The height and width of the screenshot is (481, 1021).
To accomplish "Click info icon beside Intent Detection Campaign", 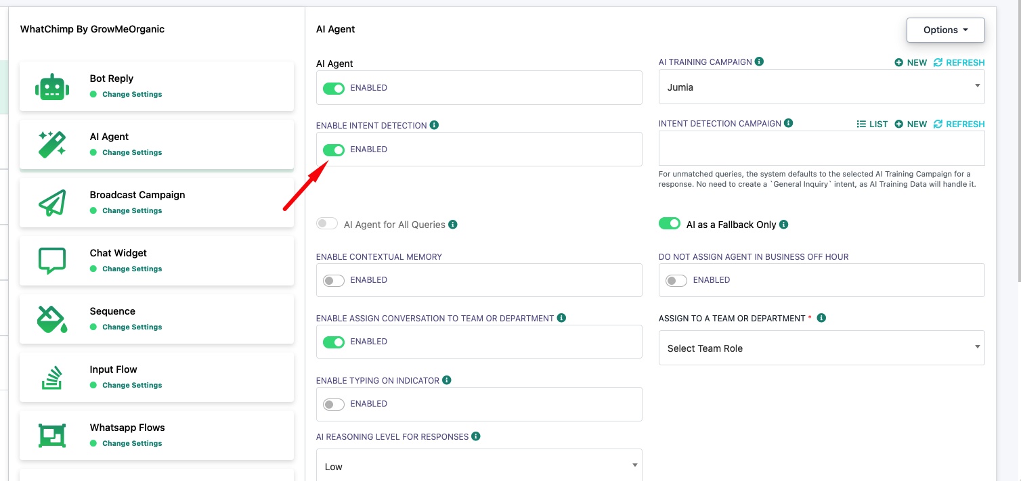I will point(788,123).
